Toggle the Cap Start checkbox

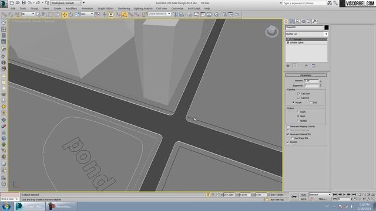click(x=298, y=94)
